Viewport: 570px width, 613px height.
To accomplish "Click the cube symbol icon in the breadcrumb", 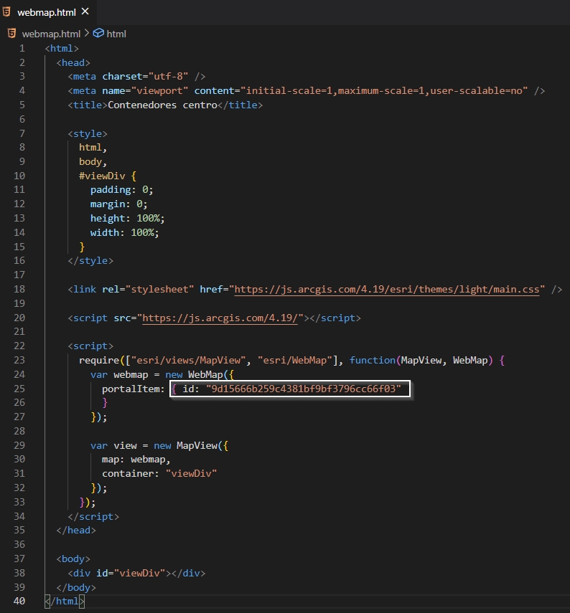I will 98,34.
